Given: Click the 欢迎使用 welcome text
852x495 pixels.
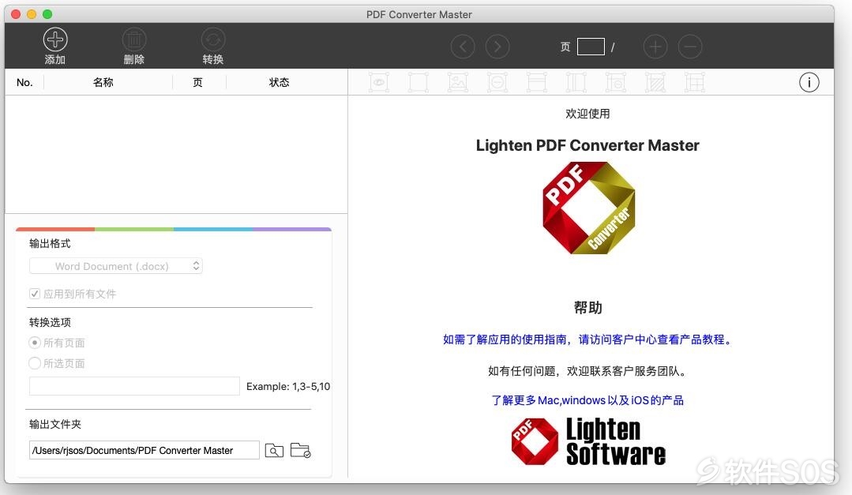Looking at the screenshot, I should tap(587, 114).
